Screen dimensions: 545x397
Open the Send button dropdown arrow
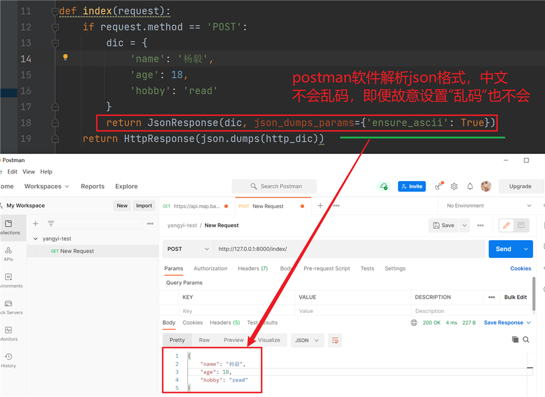coord(526,249)
